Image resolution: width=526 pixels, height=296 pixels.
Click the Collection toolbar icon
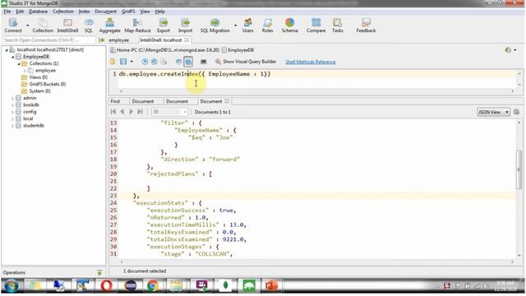pos(43,25)
